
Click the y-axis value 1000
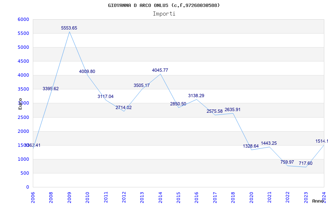coord(23,159)
